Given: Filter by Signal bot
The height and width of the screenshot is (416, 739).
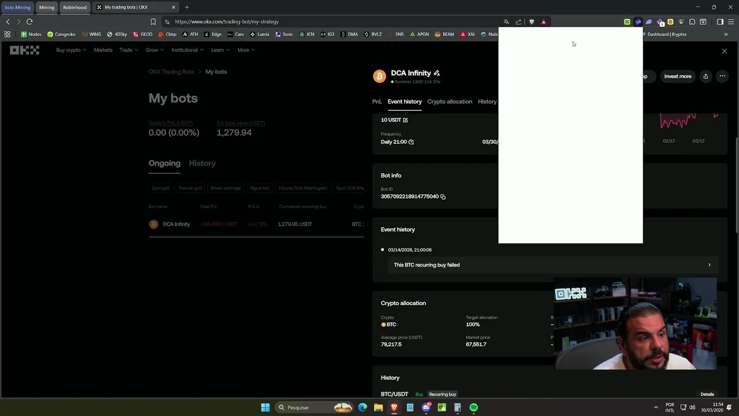Looking at the screenshot, I should [260, 188].
